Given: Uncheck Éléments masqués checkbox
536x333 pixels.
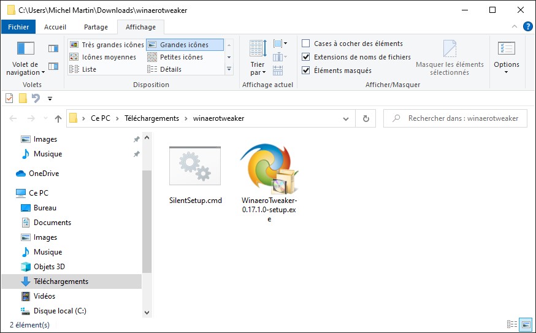Looking at the screenshot, I should 306,71.
